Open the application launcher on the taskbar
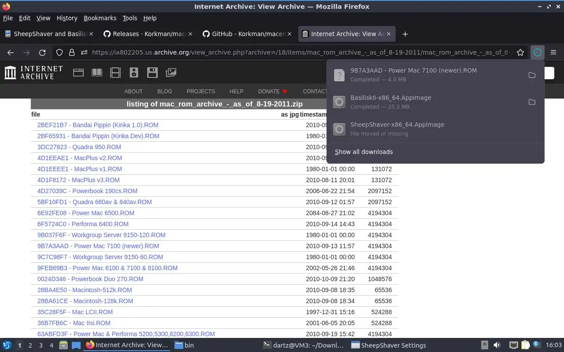The width and height of the screenshot is (564, 352). click(x=7, y=345)
